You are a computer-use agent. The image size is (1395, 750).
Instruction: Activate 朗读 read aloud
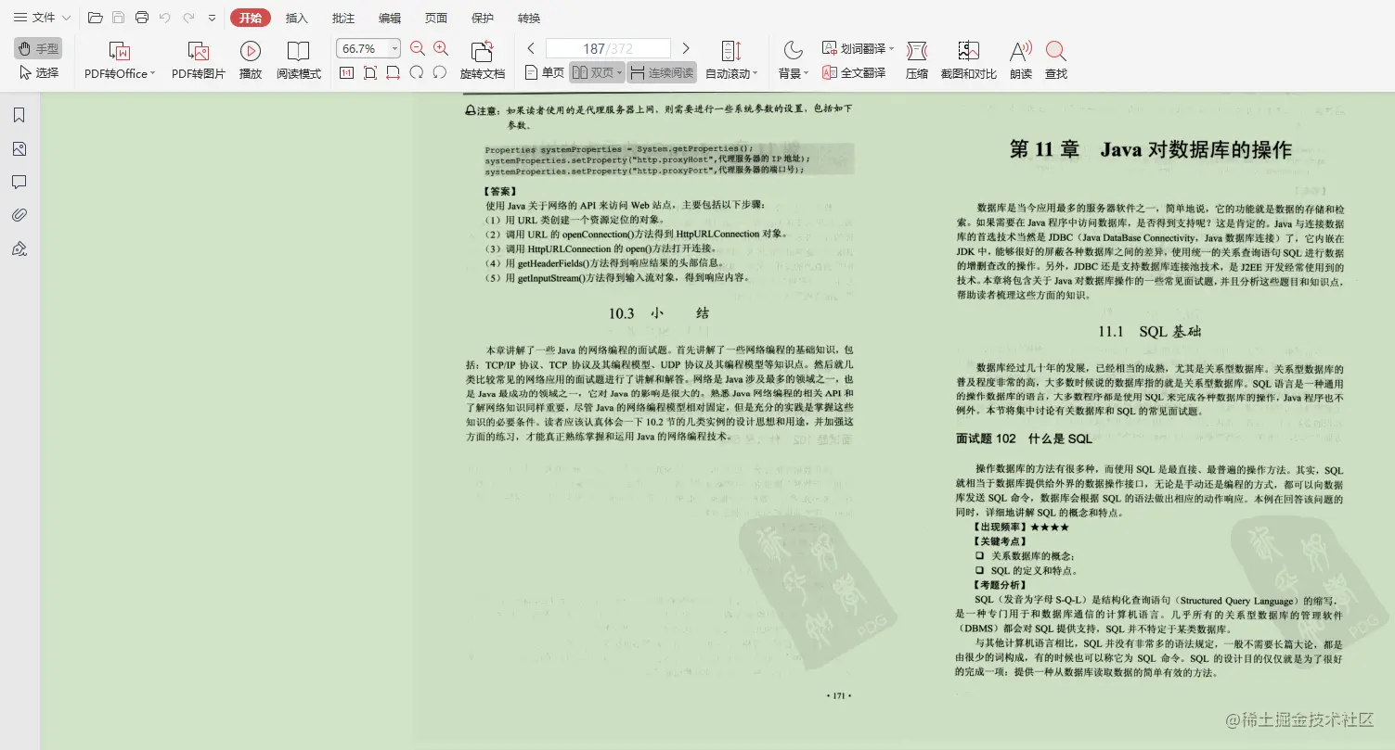coord(1019,58)
